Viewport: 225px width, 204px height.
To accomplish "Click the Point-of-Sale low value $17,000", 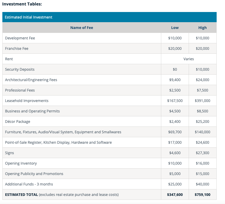I will point(175,142).
